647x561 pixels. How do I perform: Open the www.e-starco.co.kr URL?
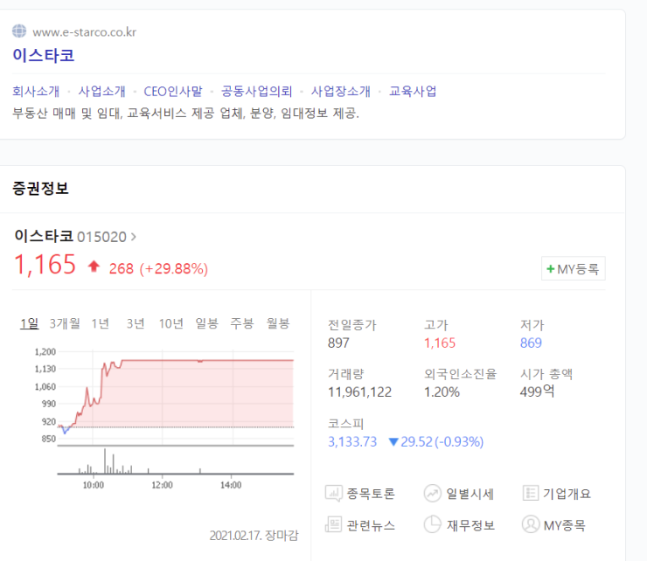85,32
